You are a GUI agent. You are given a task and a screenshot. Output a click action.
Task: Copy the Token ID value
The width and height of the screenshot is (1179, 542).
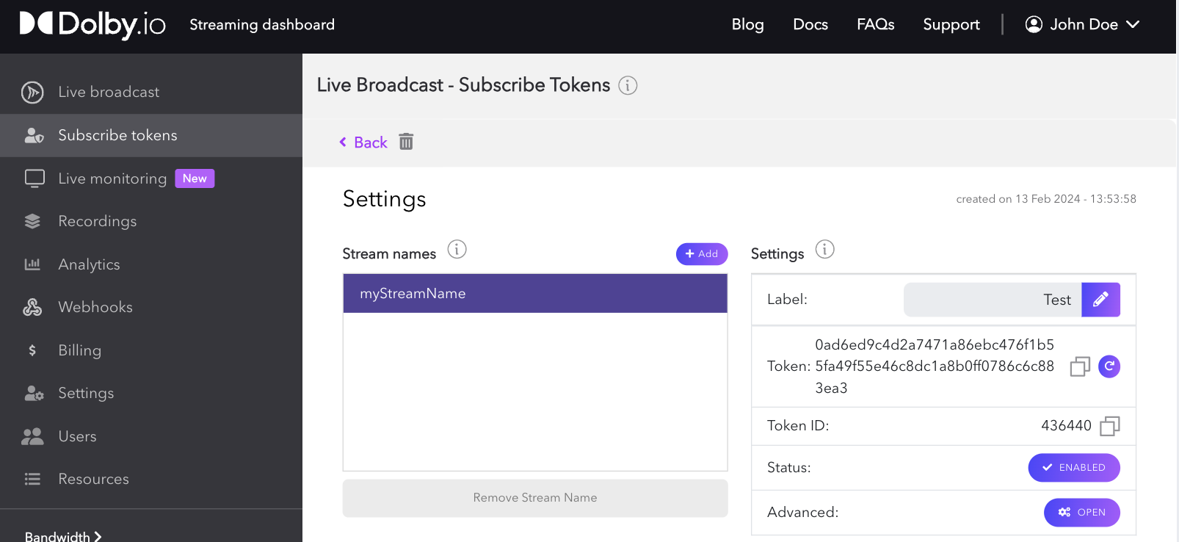click(1109, 426)
